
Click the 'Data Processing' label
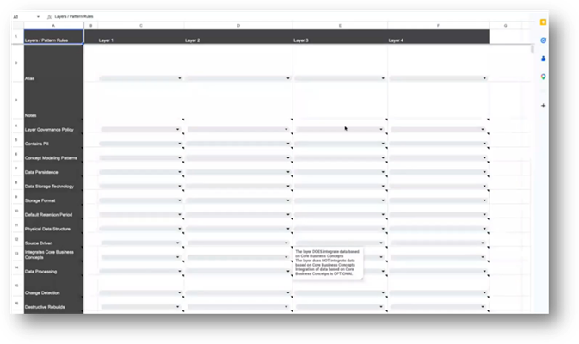(41, 272)
